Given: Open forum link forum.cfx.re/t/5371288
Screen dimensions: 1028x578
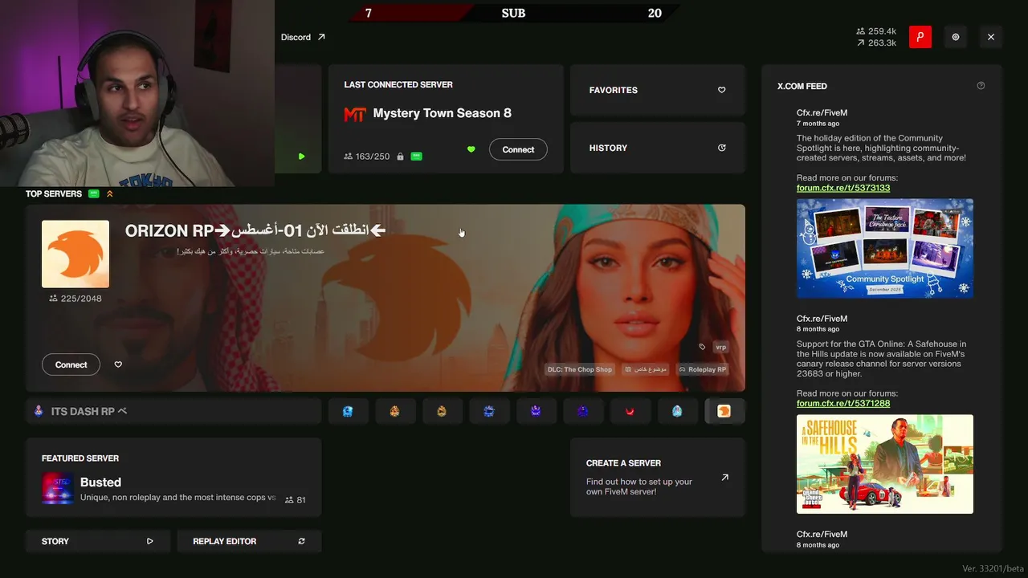Looking at the screenshot, I should (843, 403).
